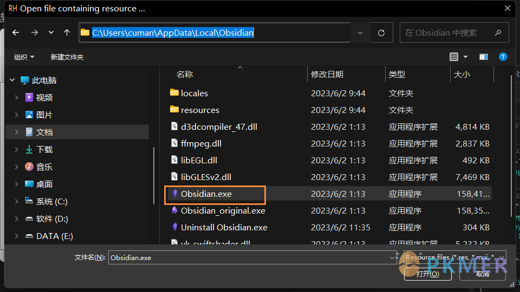
Task: Change the view layout icon
Action: click(x=454, y=57)
